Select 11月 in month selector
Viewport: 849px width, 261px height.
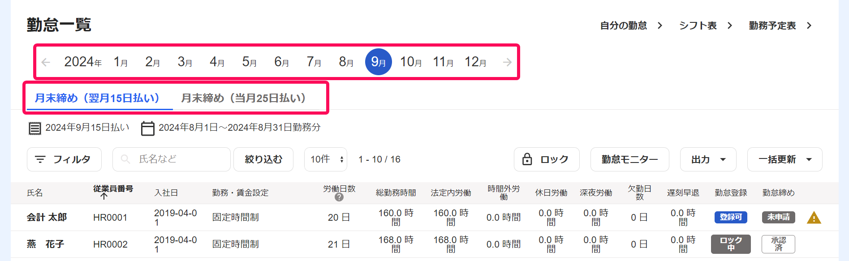click(443, 62)
